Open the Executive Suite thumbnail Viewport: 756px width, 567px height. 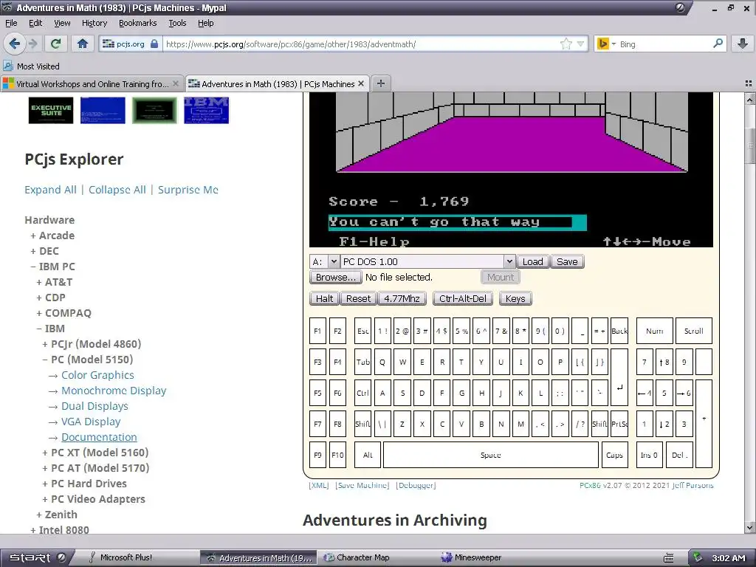(x=51, y=110)
